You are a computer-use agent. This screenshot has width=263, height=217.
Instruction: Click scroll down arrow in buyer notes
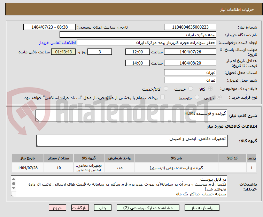[14, 188]
